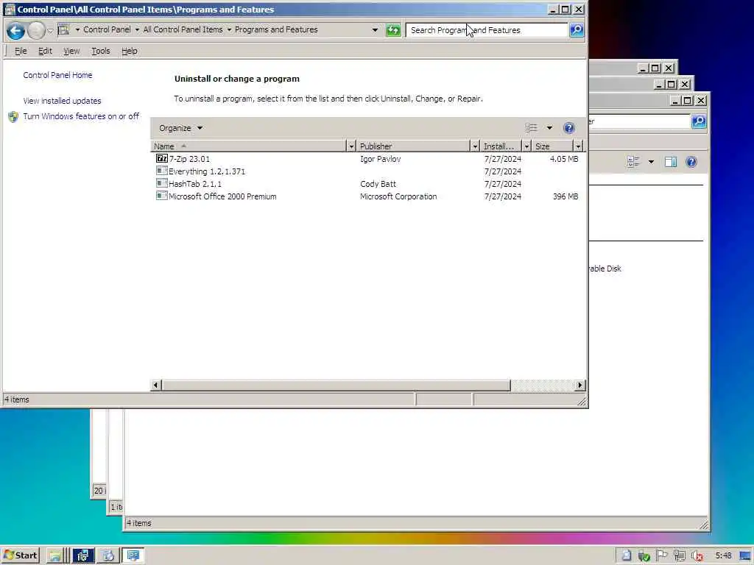
Task: Open View installed updates link
Action: pyautogui.click(x=62, y=101)
